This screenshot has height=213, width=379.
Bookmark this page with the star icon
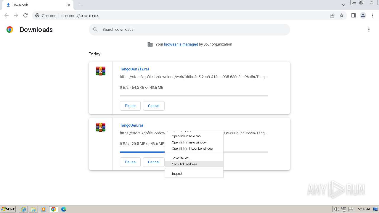pos(342,15)
